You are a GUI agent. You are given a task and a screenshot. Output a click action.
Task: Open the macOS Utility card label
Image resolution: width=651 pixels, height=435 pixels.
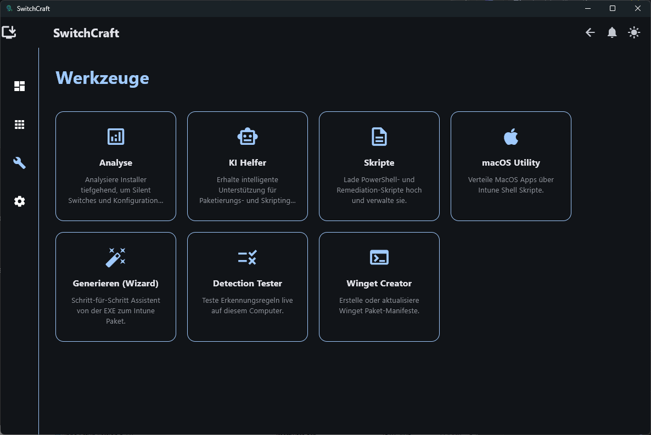tap(511, 163)
